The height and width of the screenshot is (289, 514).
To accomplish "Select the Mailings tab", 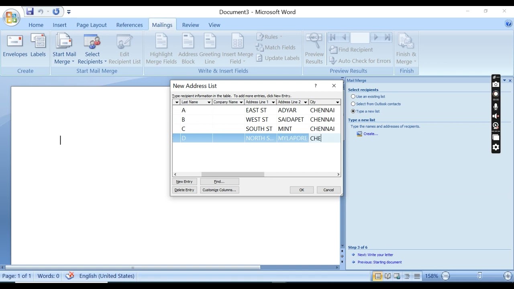I will 162,25.
